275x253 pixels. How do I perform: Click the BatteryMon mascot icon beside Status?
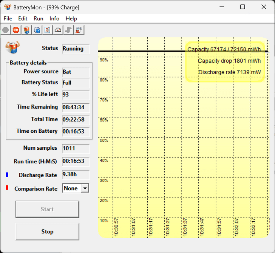[x=12, y=47]
